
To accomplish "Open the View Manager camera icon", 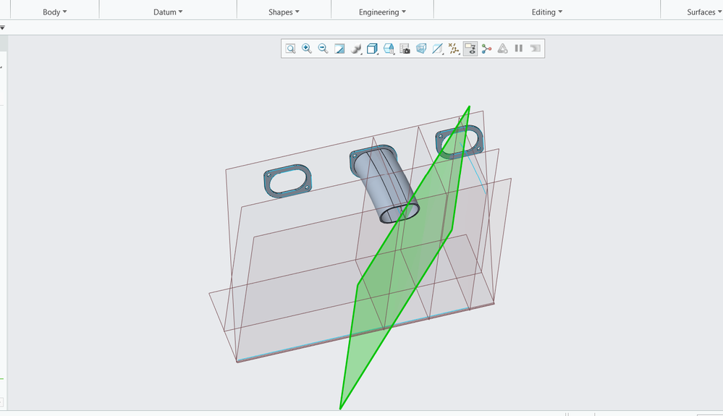I will pyautogui.click(x=405, y=48).
